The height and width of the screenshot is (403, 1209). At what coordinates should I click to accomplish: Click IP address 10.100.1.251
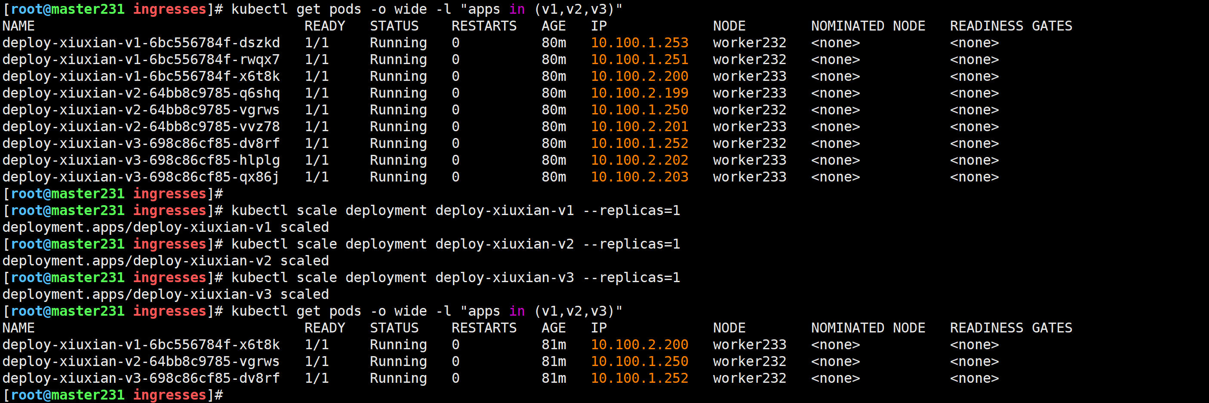tap(639, 60)
